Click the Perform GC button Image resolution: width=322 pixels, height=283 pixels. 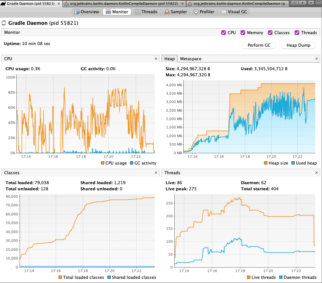point(259,45)
